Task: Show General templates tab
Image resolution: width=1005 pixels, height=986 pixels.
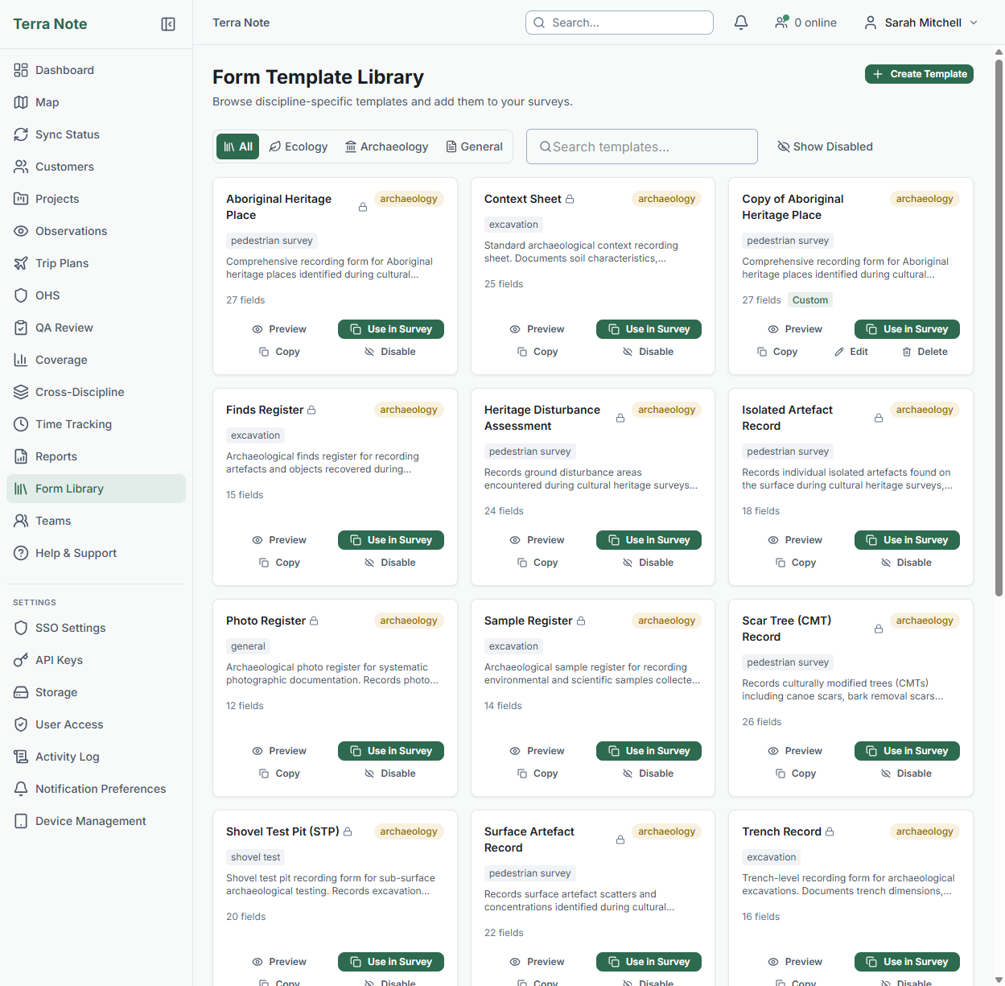Action: (x=474, y=146)
